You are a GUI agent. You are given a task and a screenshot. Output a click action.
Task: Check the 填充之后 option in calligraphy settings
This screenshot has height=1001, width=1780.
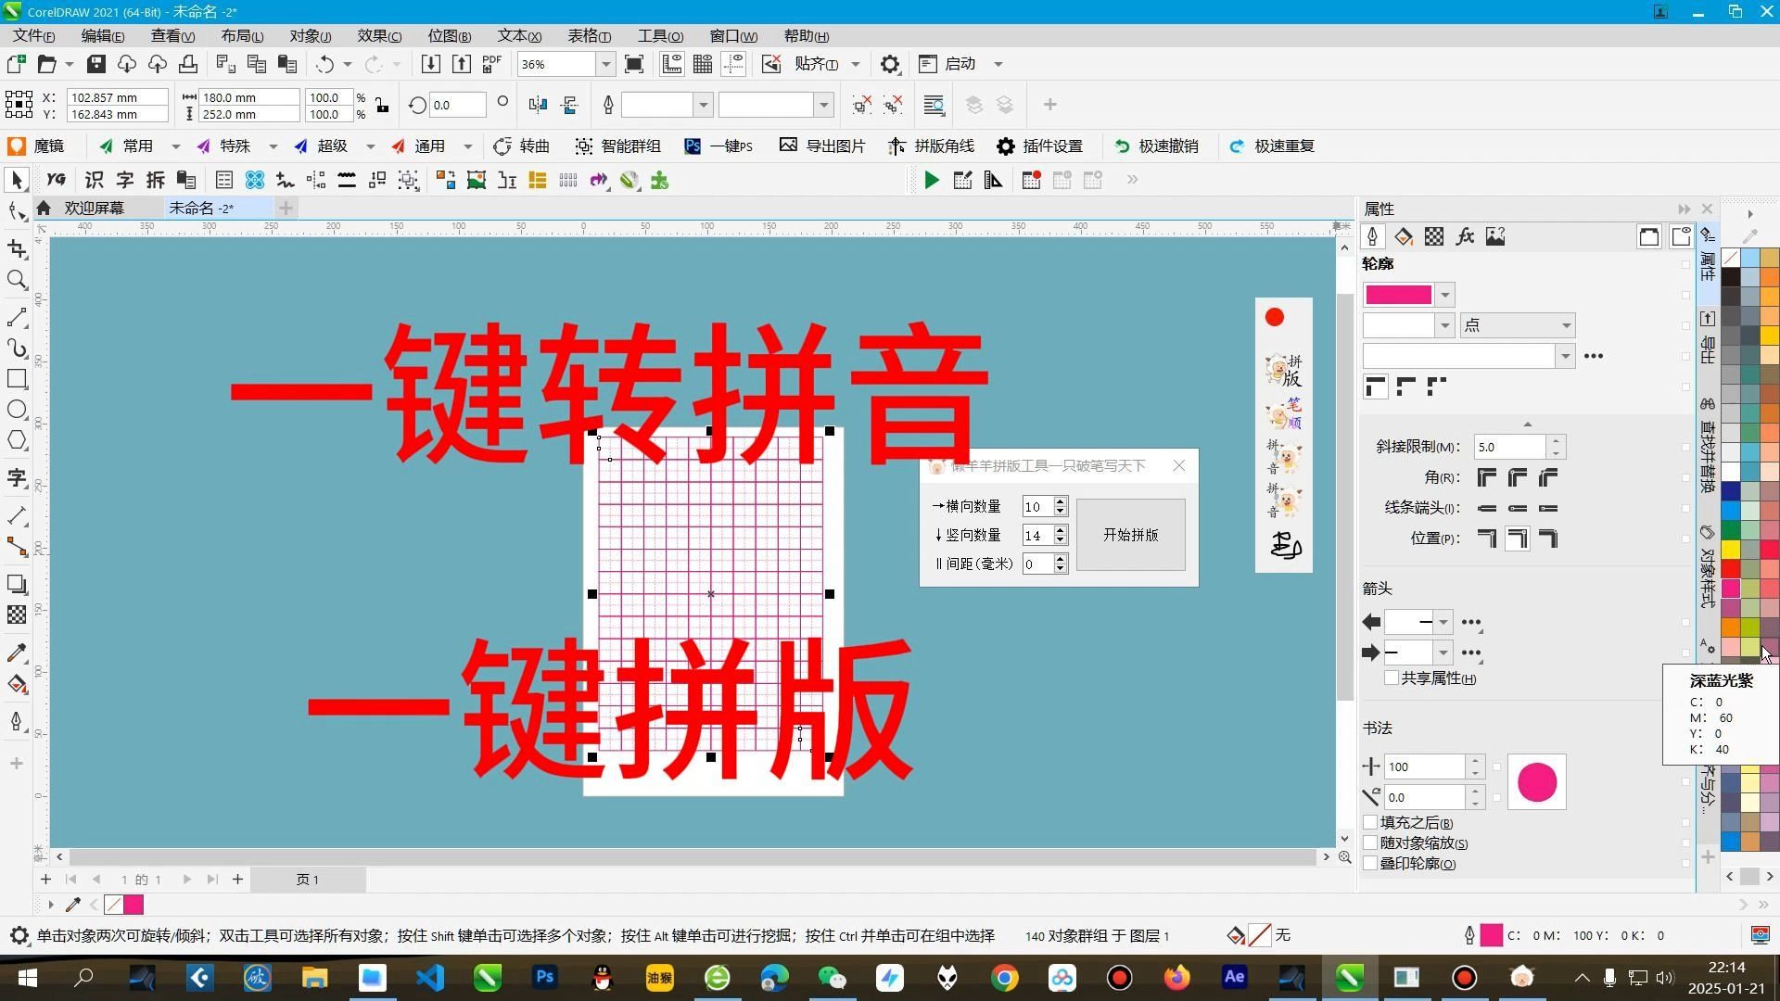[1369, 822]
